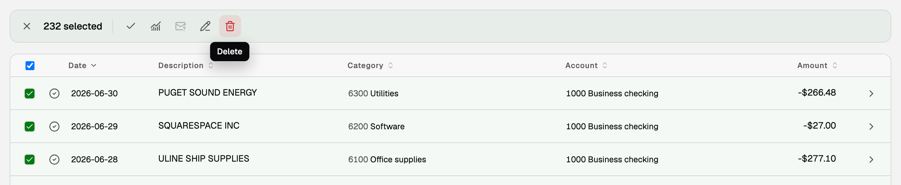901x185 pixels.
Task: Click the status circle for SQUARESPACE INC
Action: [x=54, y=126]
